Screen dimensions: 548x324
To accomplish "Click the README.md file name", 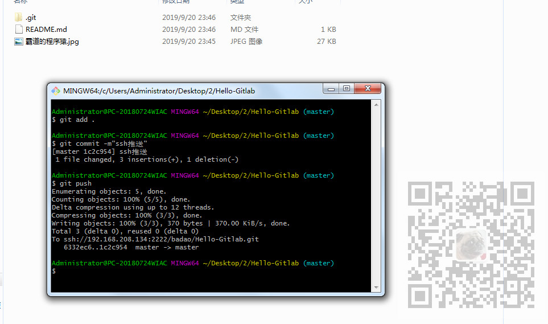I will pyautogui.click(x=46, y=30).
